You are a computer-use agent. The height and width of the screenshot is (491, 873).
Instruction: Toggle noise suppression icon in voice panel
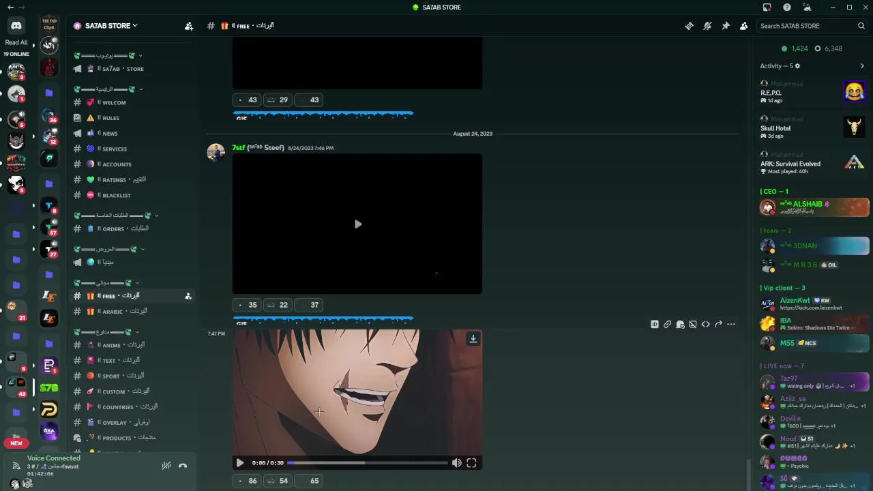click(x=166, y=466)
